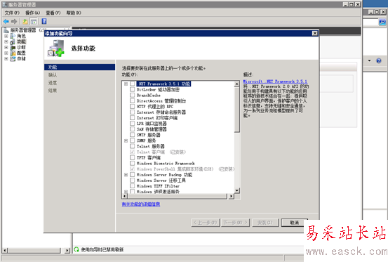Screen dimensions: 388x262
Task: Expand the 存储 tree node
Action: click(x=6, y=59)
